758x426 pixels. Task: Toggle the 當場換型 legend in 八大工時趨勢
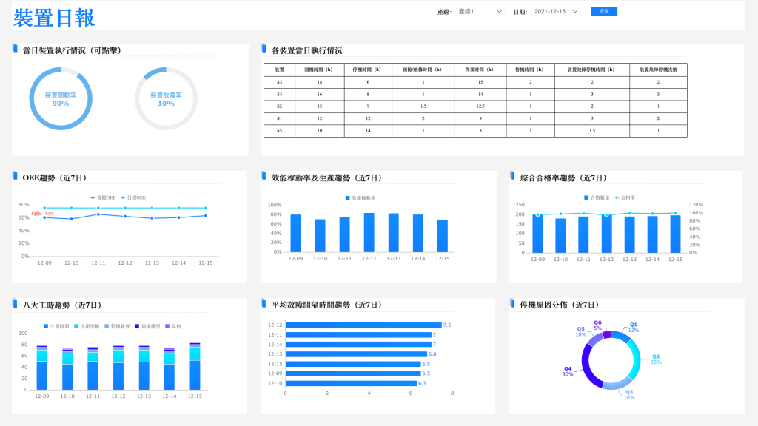point(147,326)
